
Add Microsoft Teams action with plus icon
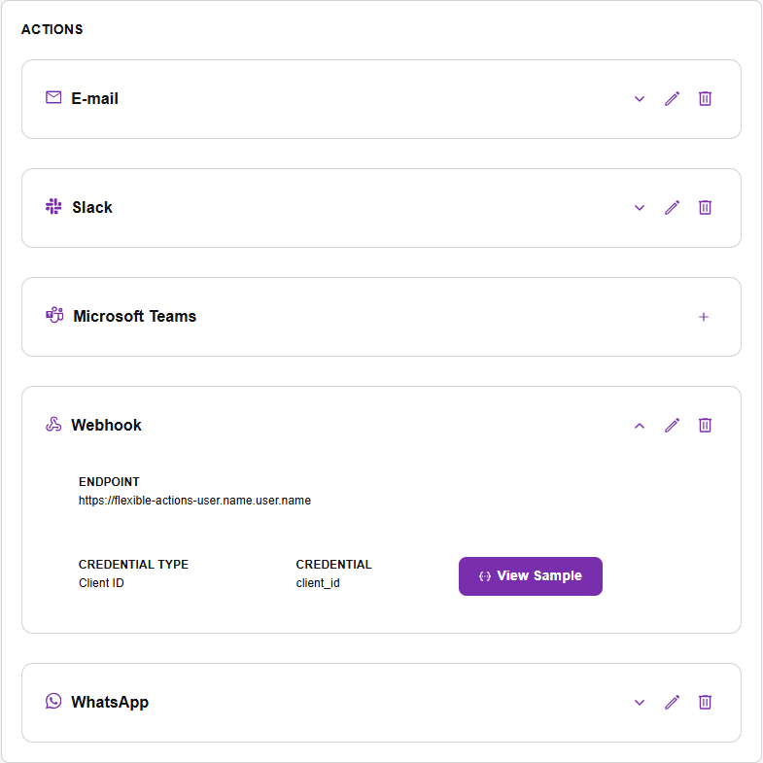coord(703,317)
